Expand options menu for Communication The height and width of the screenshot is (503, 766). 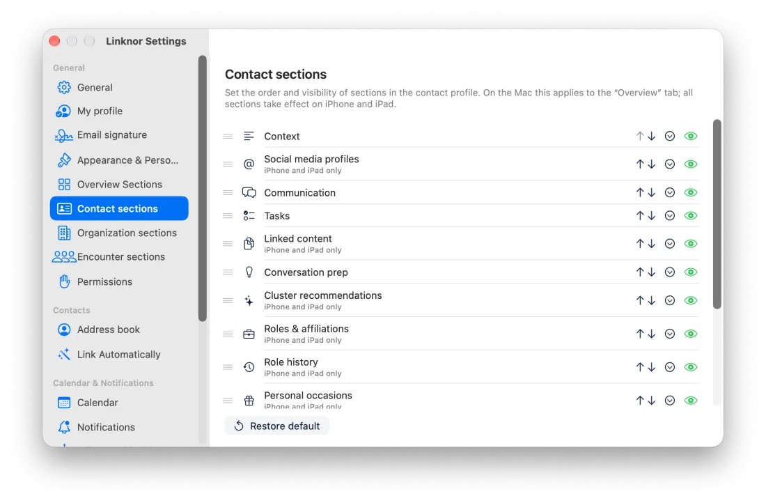670,192
